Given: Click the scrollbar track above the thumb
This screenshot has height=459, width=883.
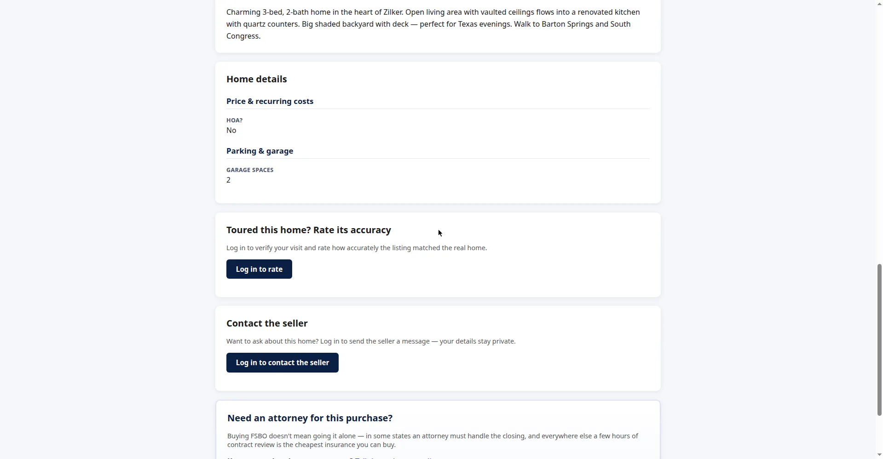Looking at the screenshot, I should pyautogui.click(x=879, y=136).
